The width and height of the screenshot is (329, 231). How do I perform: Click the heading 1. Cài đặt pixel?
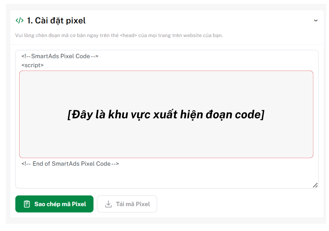pyautogui.click(x=56, y=20)
